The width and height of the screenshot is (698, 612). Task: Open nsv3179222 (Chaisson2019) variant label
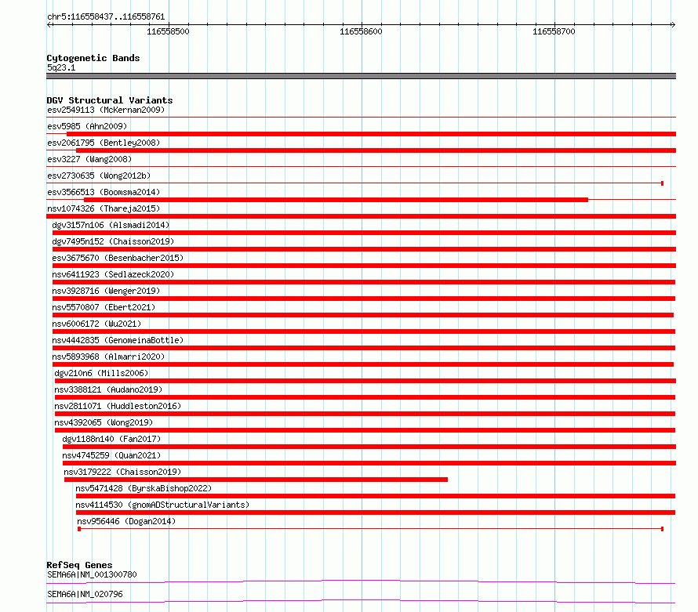tap(122, 472)
